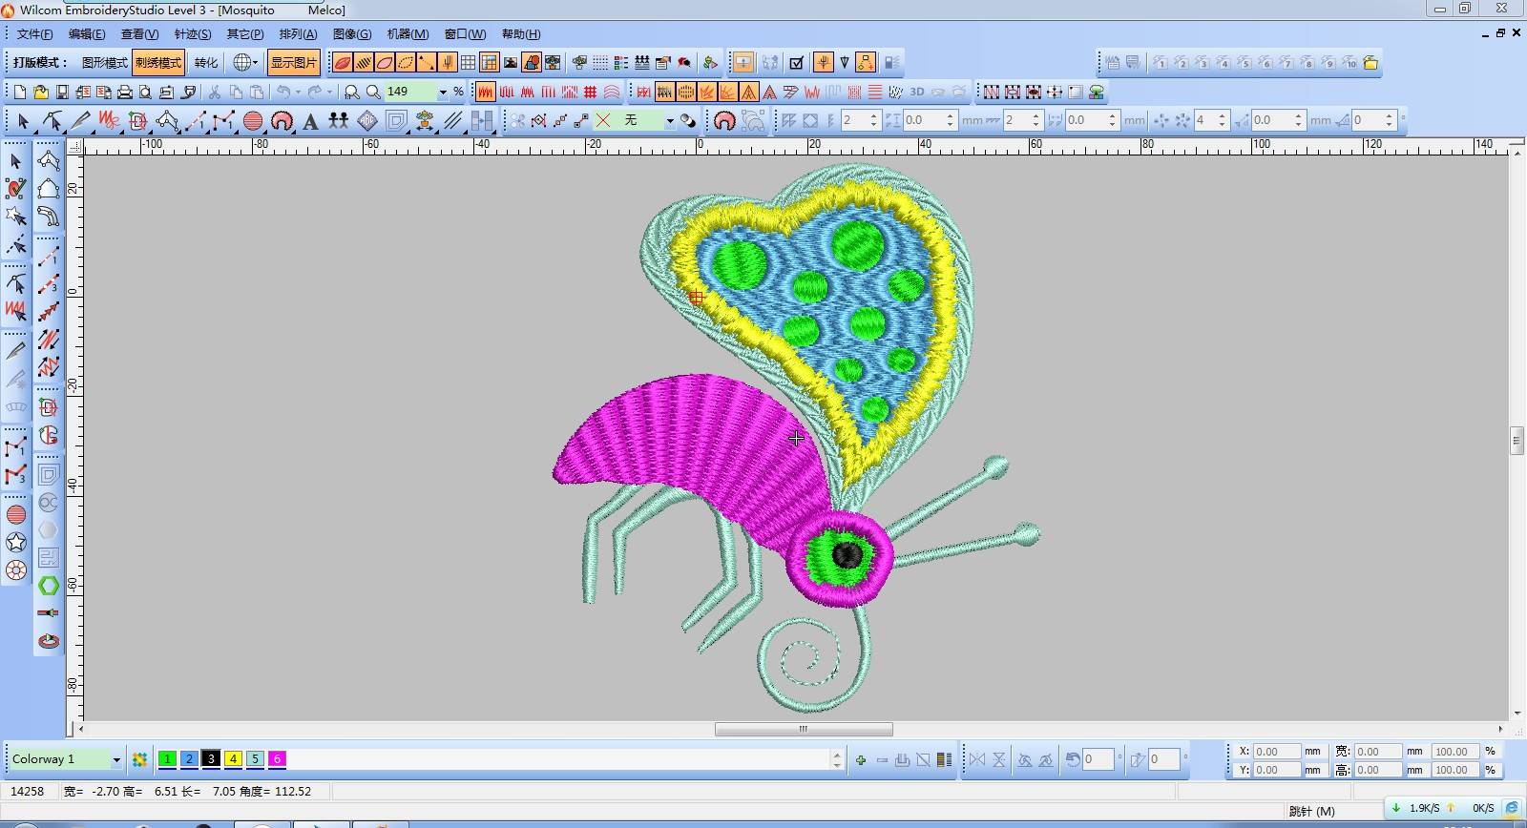Open the zoom percentage dropdown

click(x=443, y=93)
